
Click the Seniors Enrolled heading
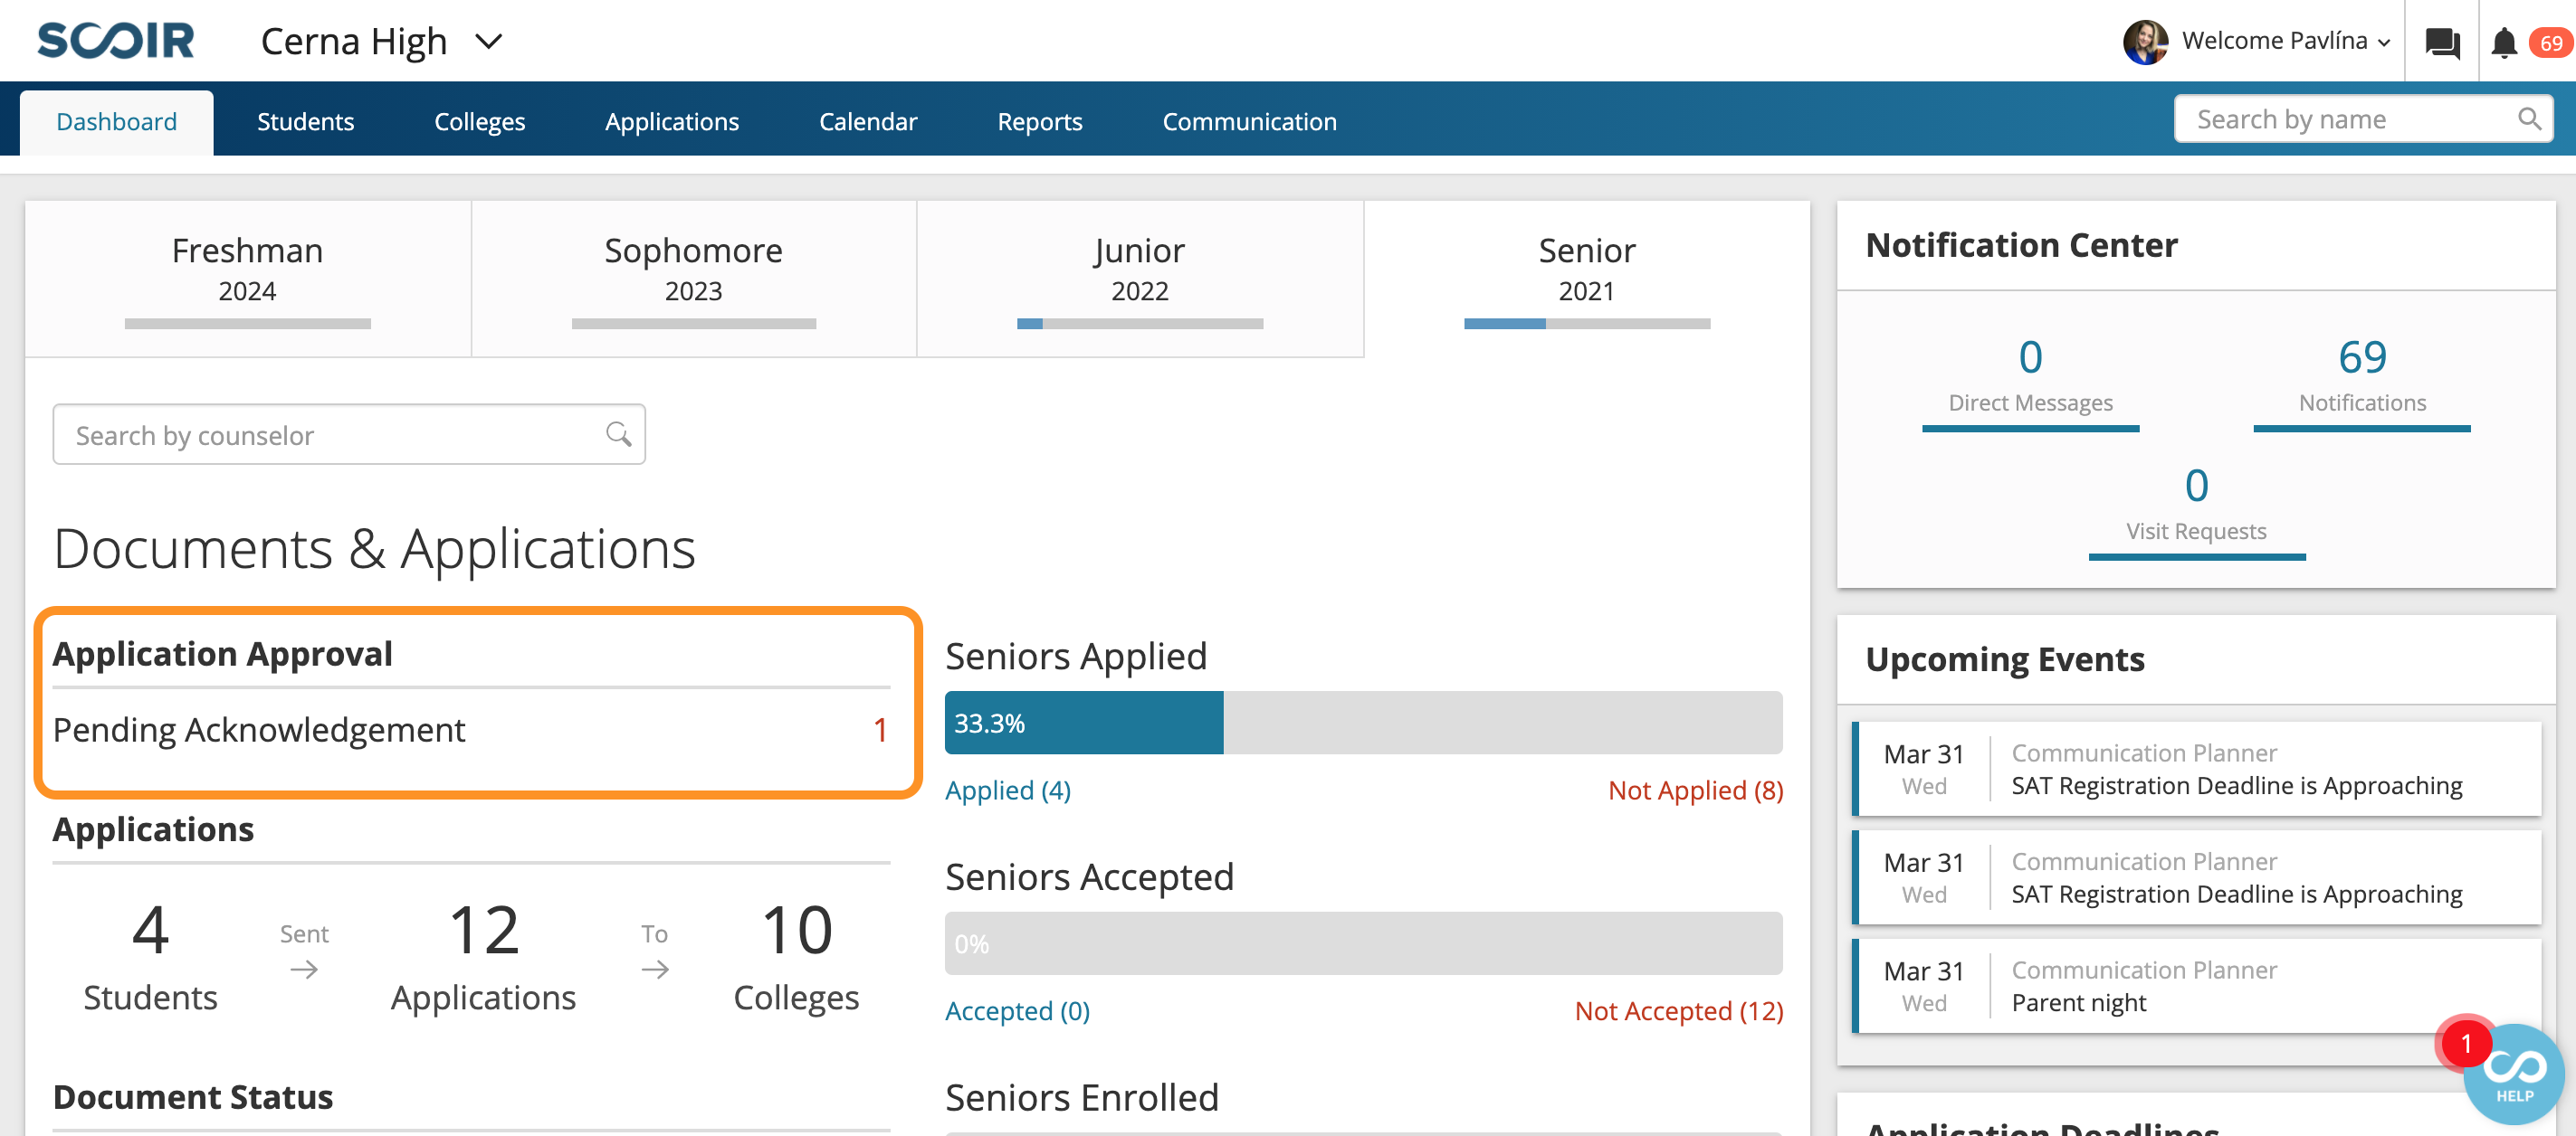tap(1082, 1097)
